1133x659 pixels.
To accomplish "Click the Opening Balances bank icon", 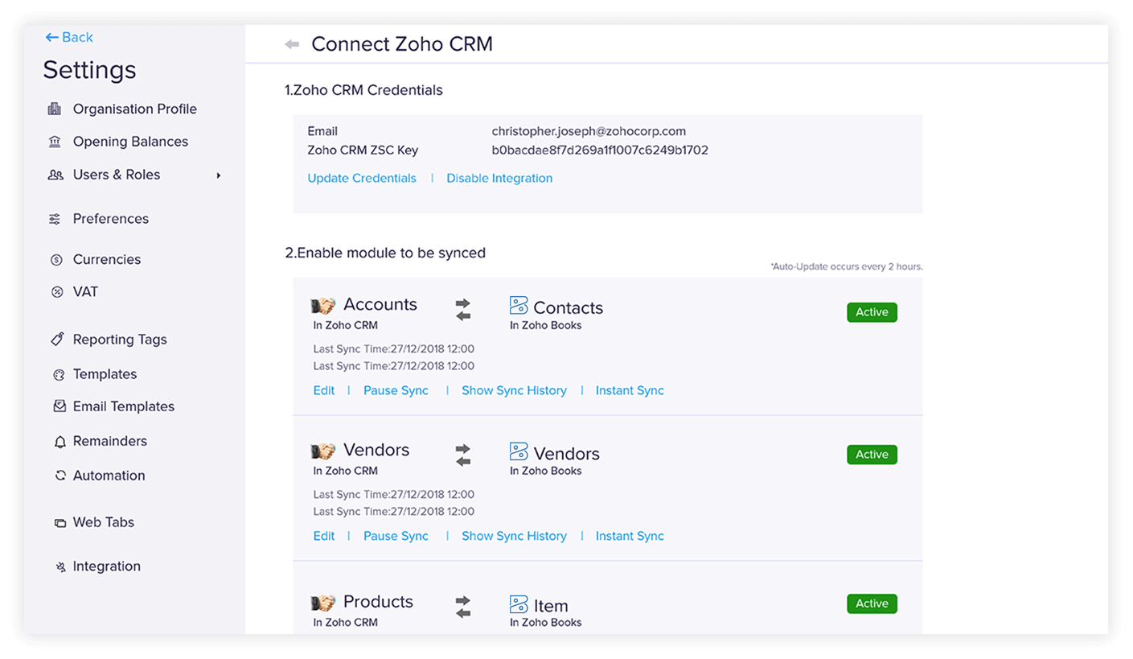I will 55,142.
